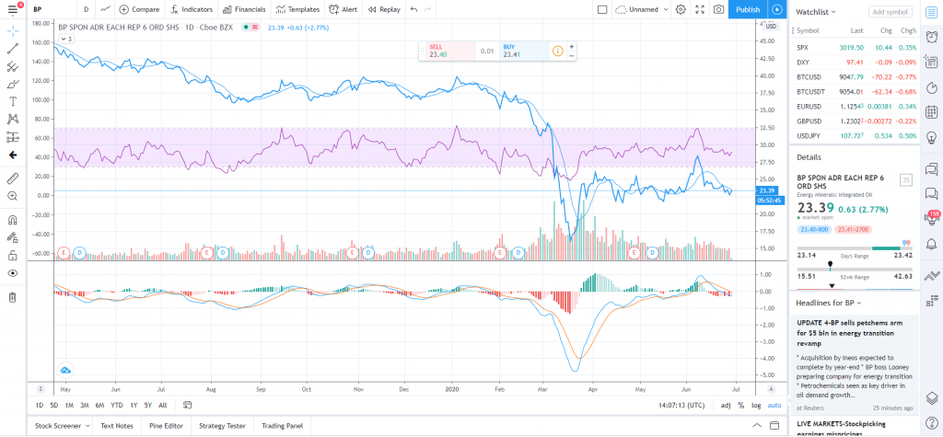
Task: Open the Indicators dialog
Action: click(x=192, y=9)
